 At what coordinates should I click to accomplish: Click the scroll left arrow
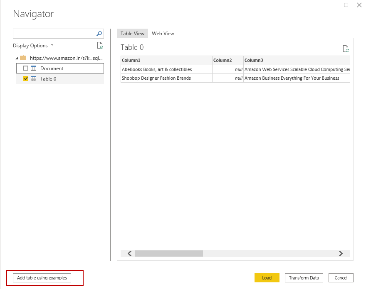(129, 253)
